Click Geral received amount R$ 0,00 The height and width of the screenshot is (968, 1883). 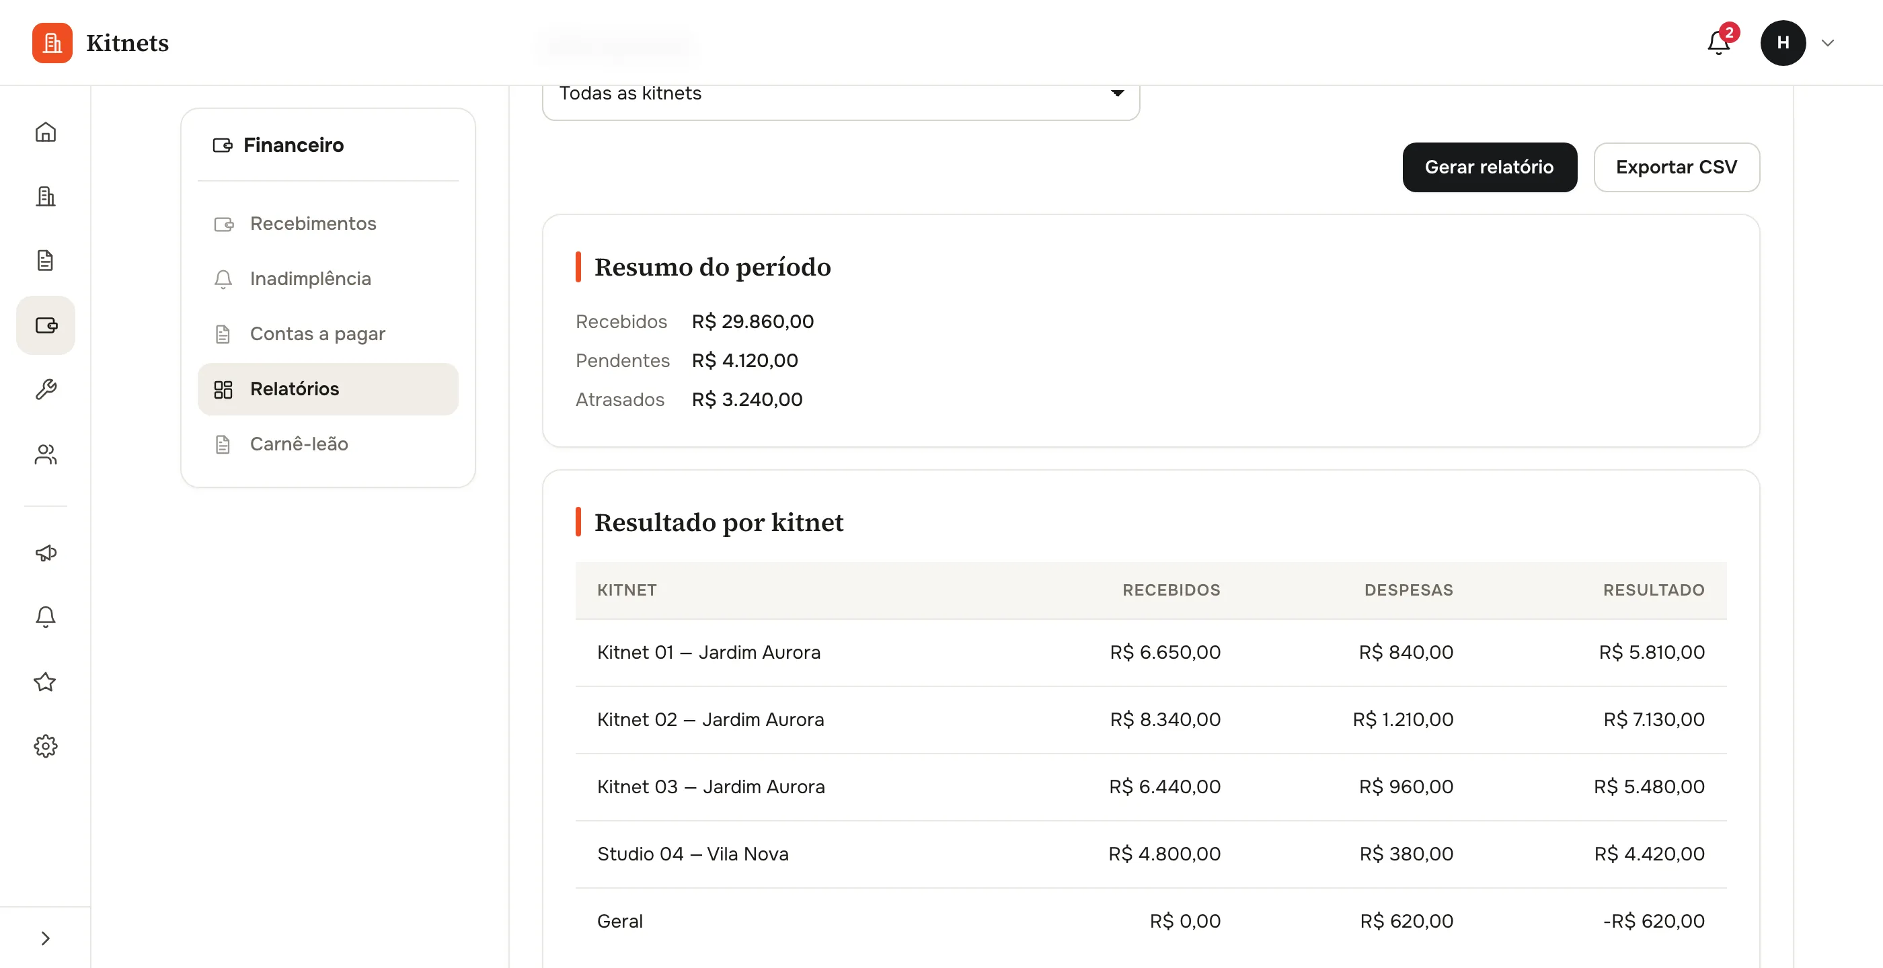click(1184, 921)
